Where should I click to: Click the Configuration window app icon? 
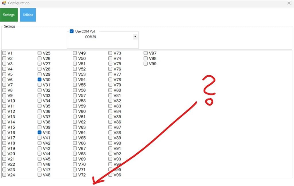click(4, 3)
